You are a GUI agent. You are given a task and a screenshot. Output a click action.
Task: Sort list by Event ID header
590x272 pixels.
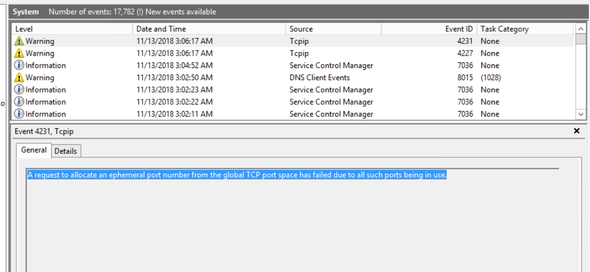point(429,29)
